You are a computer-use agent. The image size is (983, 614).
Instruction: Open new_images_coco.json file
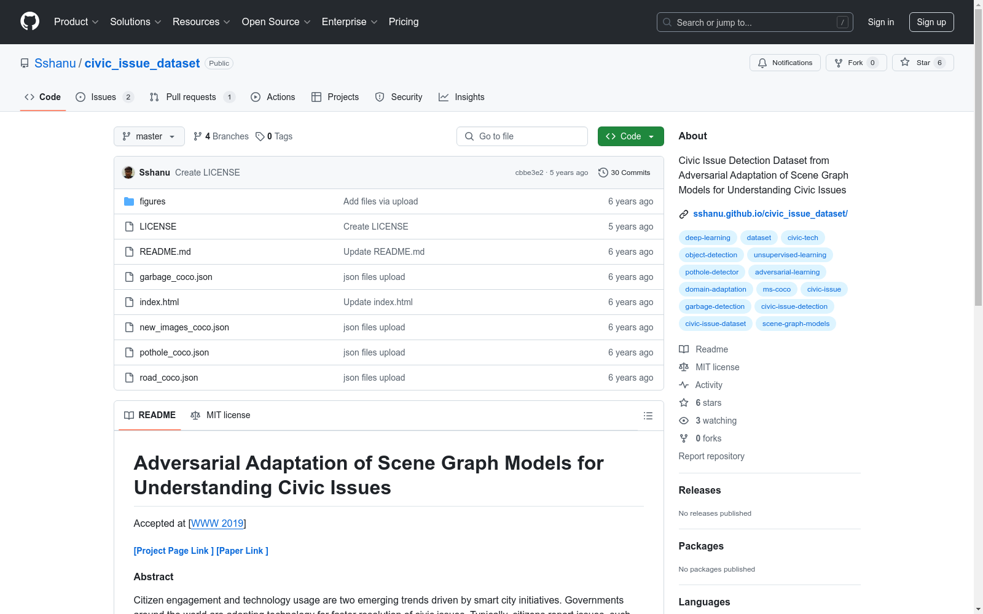184,327
